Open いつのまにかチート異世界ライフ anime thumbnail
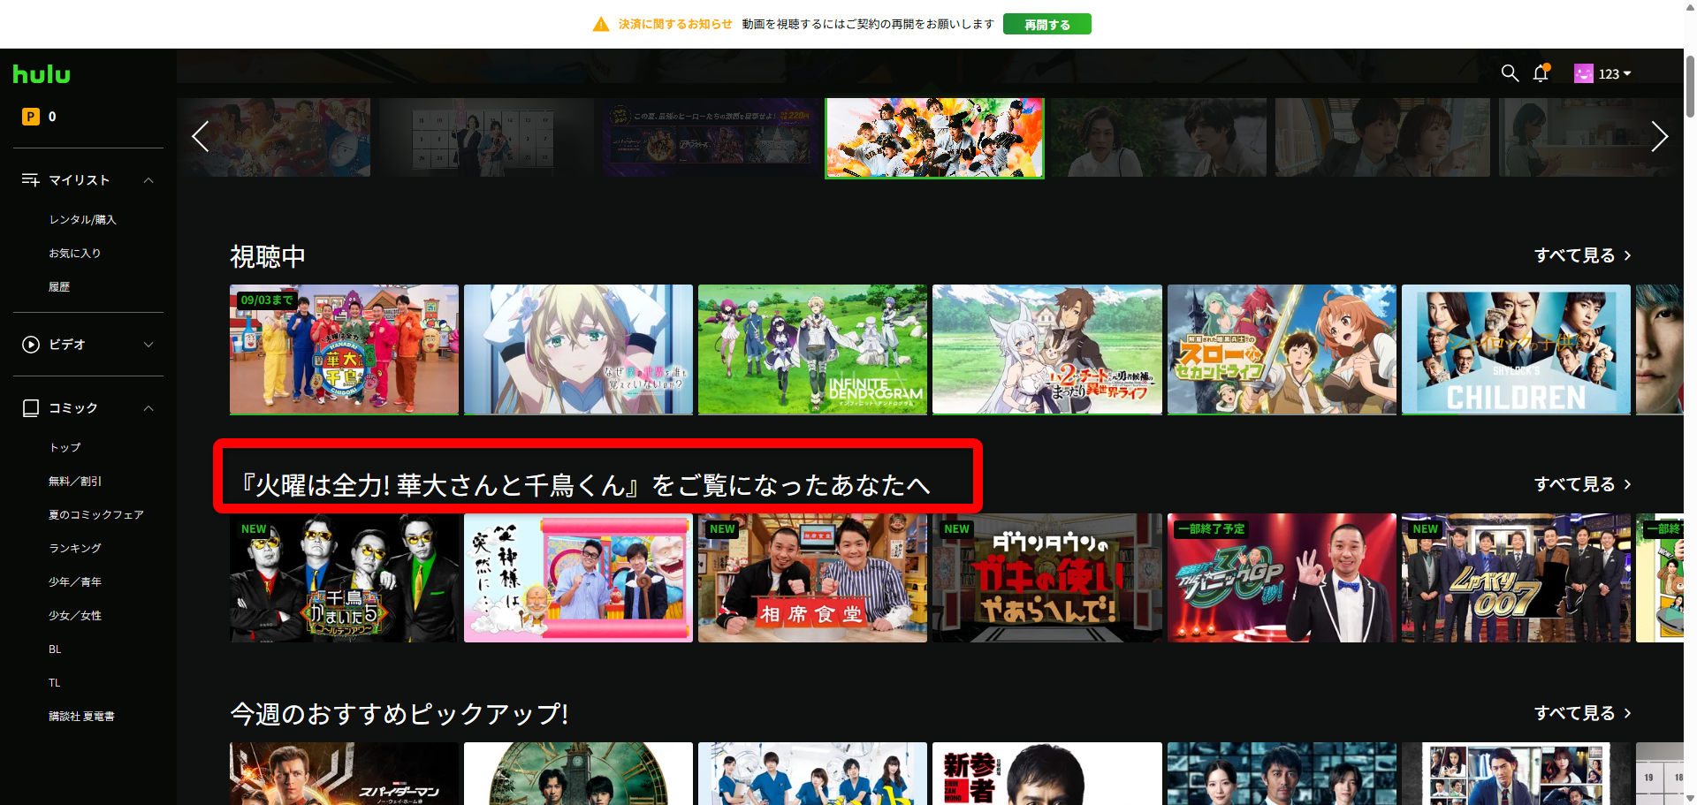This screenshot has width=1697, height=805. (1047, 349)
